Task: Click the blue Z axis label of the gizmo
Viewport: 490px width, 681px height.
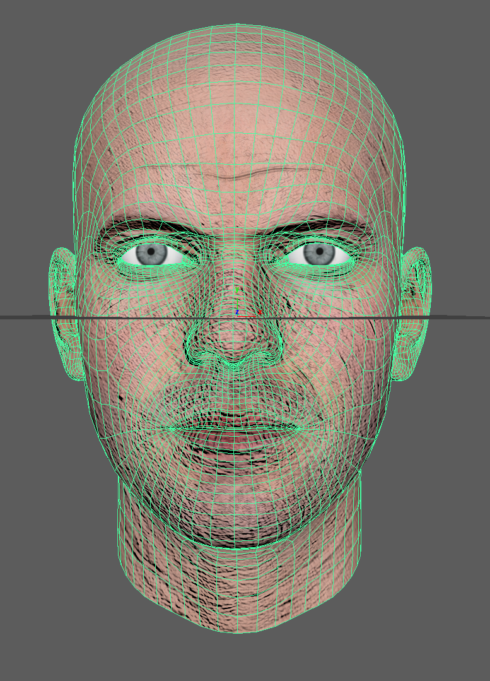Action: 237,312
